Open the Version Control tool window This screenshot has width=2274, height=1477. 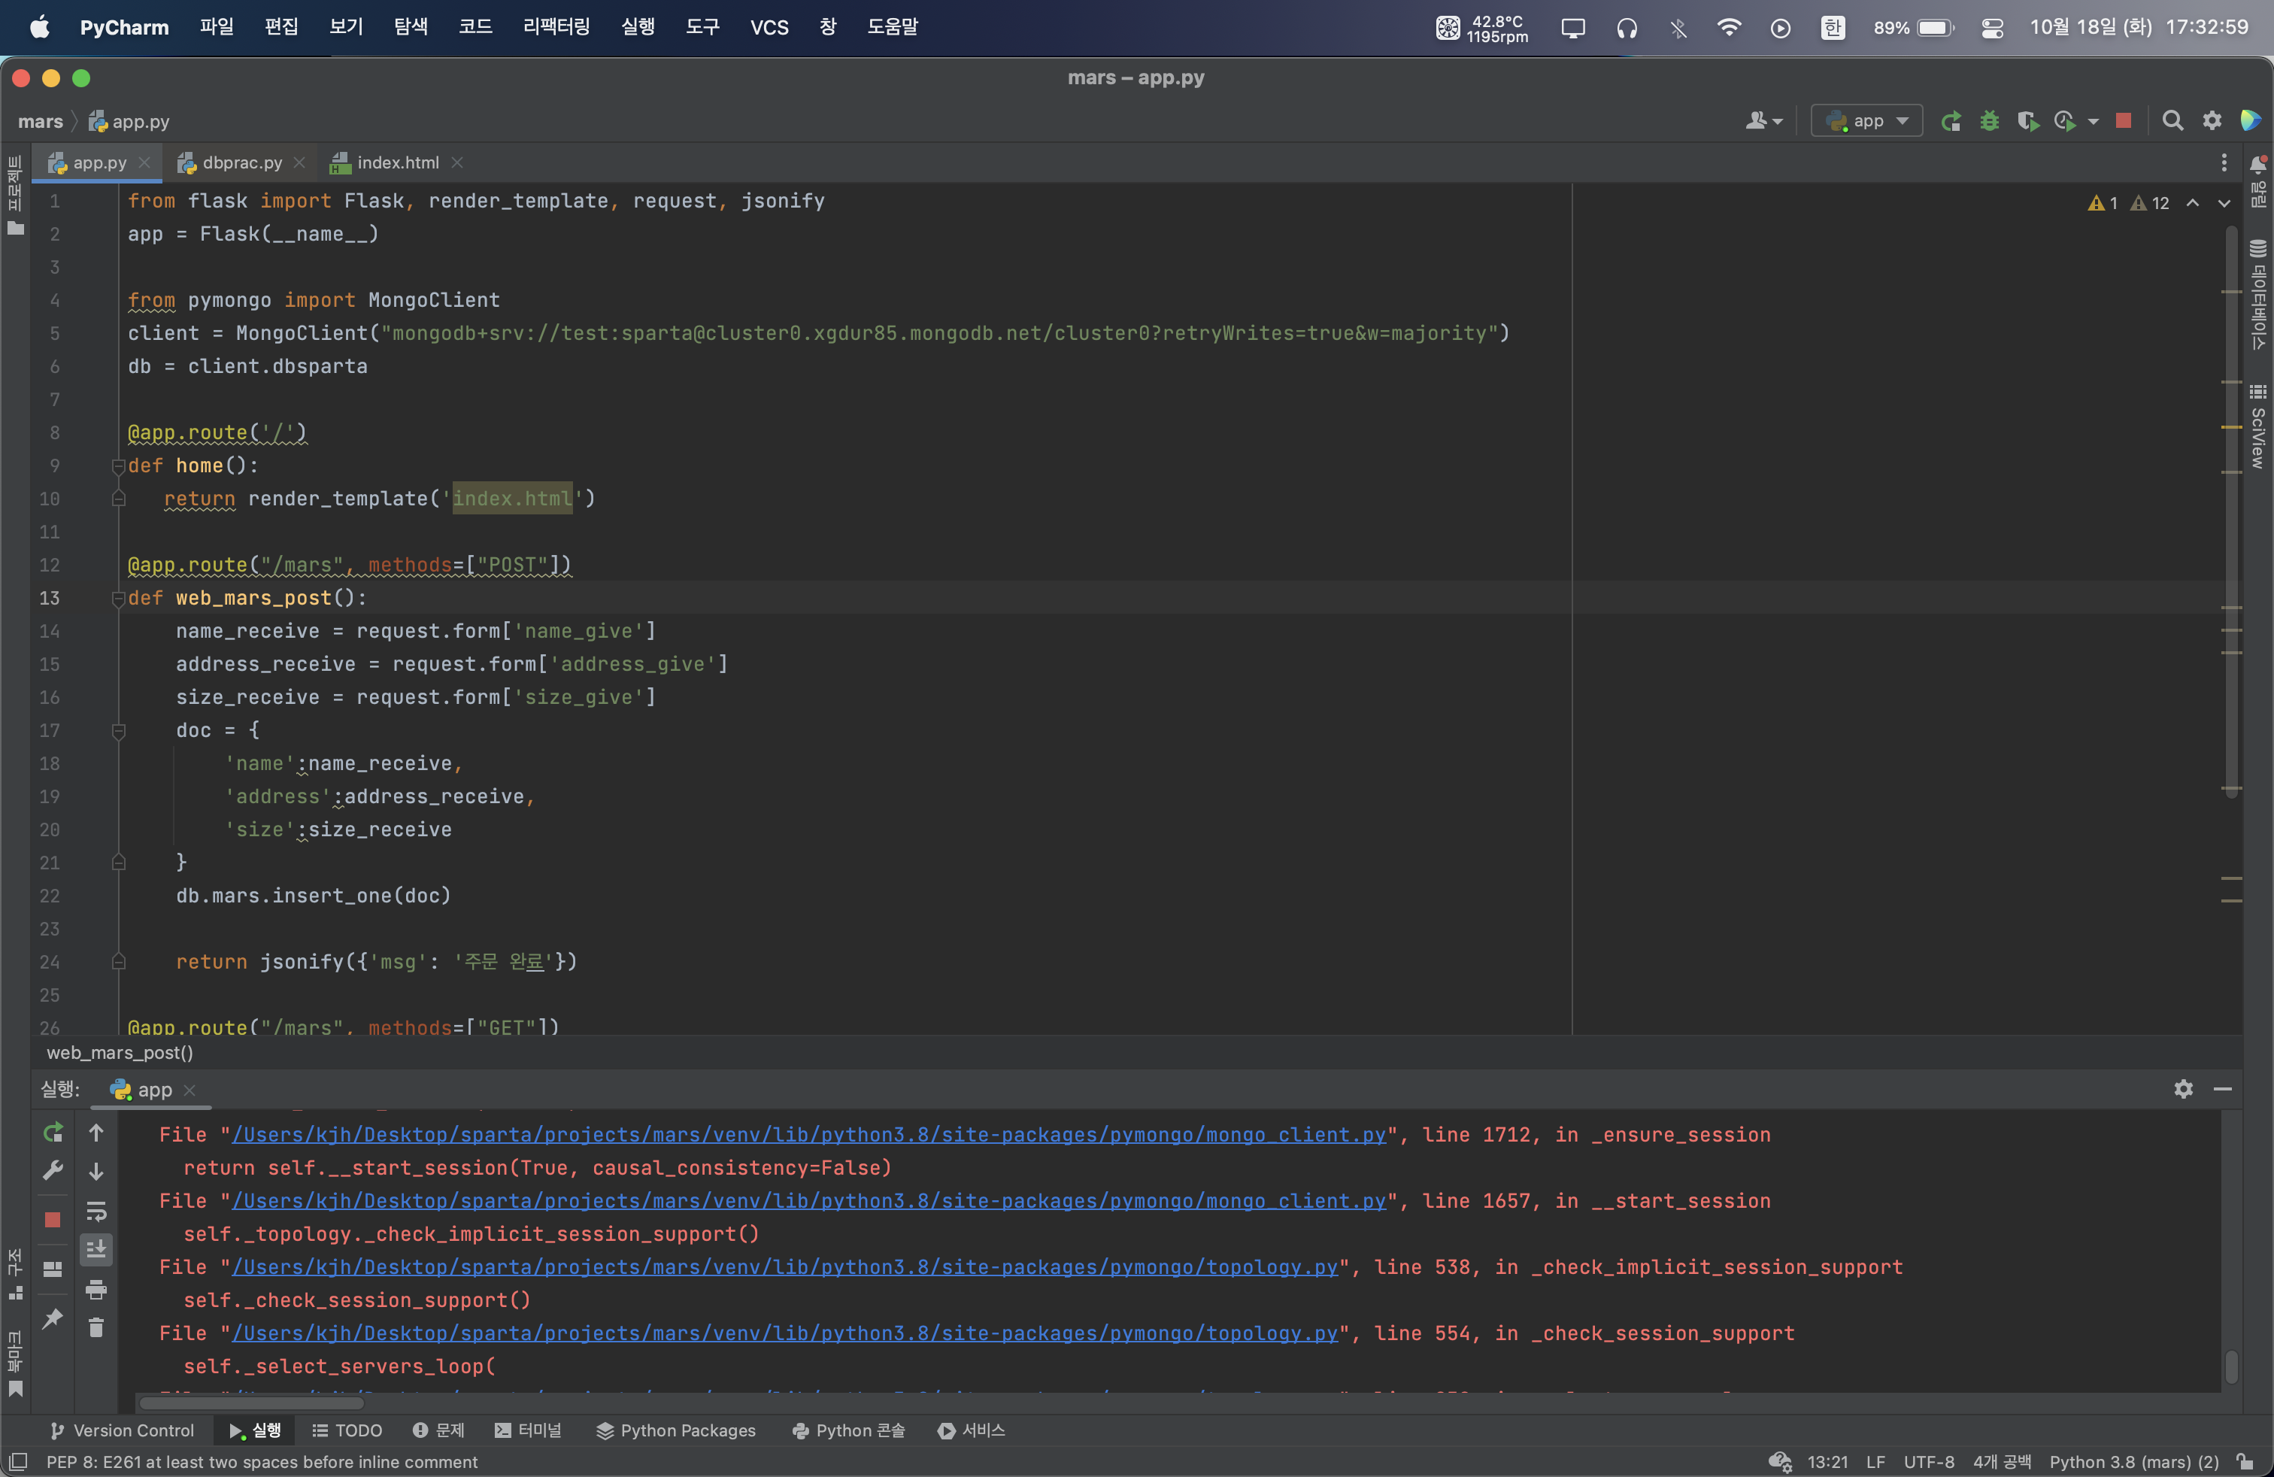(x=123, y=1430)
